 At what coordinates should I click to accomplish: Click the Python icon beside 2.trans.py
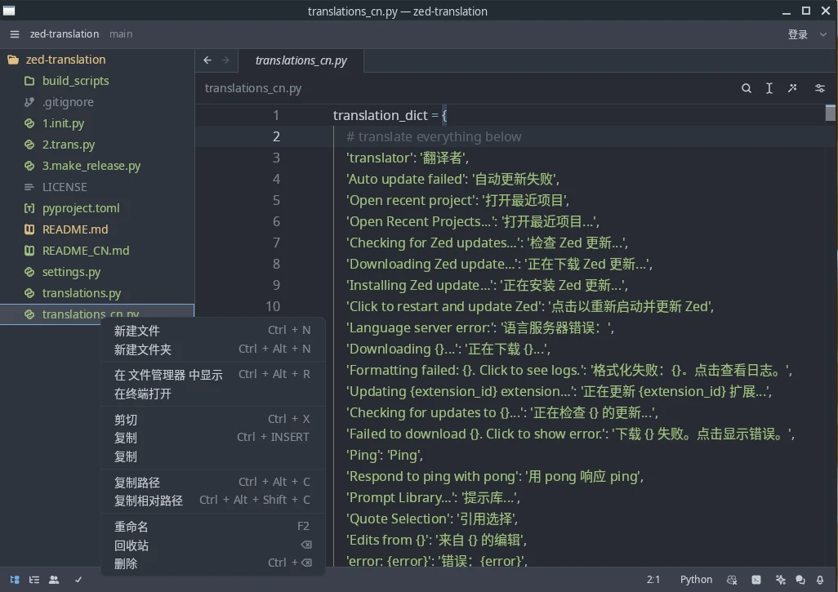pyautogui.click(x=29, y=145)
